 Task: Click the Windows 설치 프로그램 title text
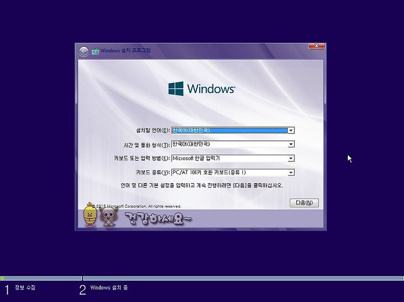coord(126,50)
